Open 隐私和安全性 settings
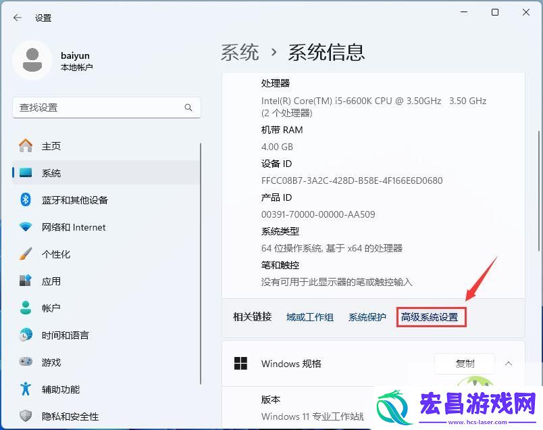543x430 pixels. pos(106,416)
